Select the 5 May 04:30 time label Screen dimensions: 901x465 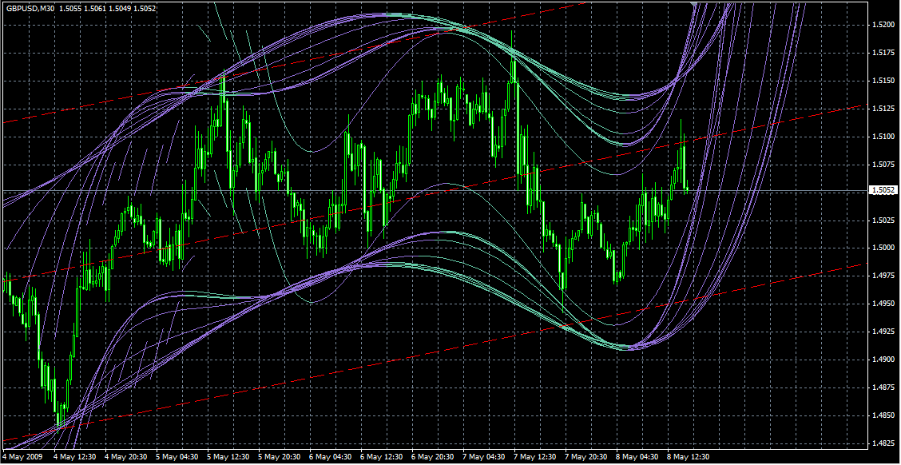177,457
